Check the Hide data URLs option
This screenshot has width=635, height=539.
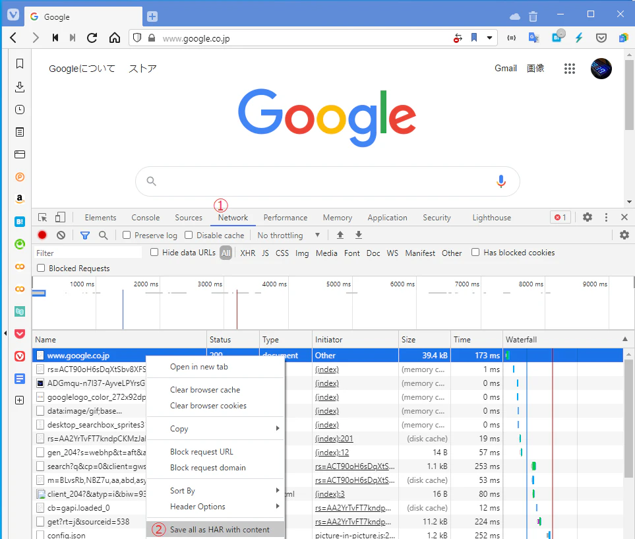pos(154,252)
